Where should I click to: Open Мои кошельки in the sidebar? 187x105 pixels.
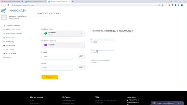point(13,30)
